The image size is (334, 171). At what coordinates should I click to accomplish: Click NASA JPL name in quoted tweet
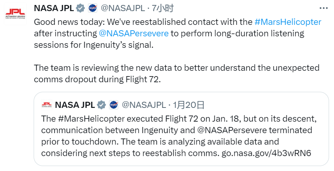75,105
